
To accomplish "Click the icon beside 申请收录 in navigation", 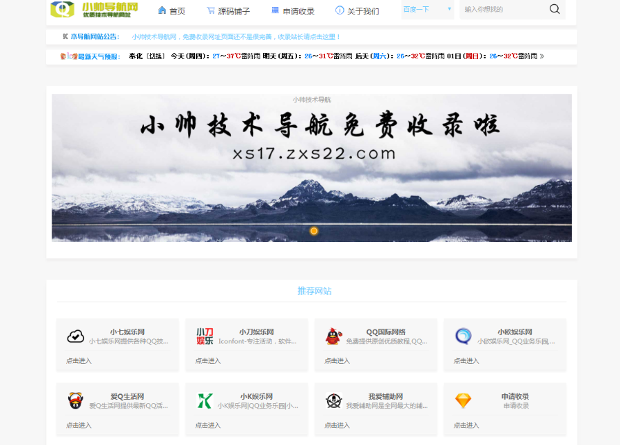I will (x=275, y=10).
